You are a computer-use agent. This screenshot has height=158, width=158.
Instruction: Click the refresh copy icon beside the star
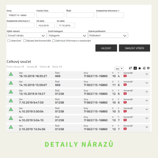click(x=144, y=68)
